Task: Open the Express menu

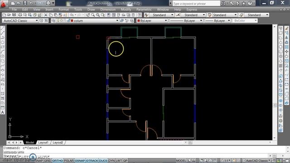Action: click(x=192, y=10)
